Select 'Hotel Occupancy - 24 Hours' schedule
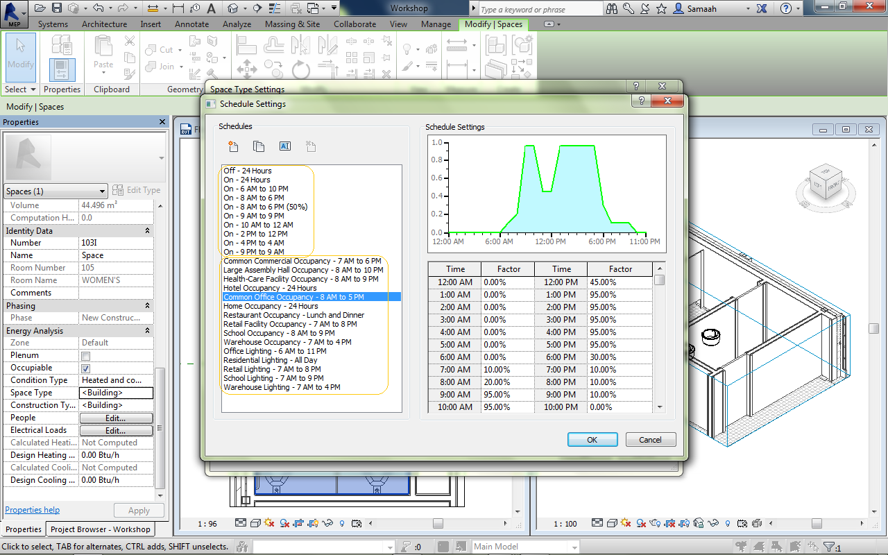This screenshot has width=888, height=555. (x=270, y=288)
